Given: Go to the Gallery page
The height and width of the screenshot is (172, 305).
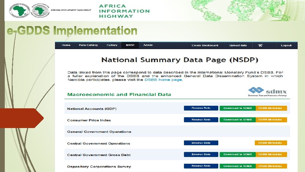Looking at the screenshot, I should pyautogui.click(x=112, y=45).
